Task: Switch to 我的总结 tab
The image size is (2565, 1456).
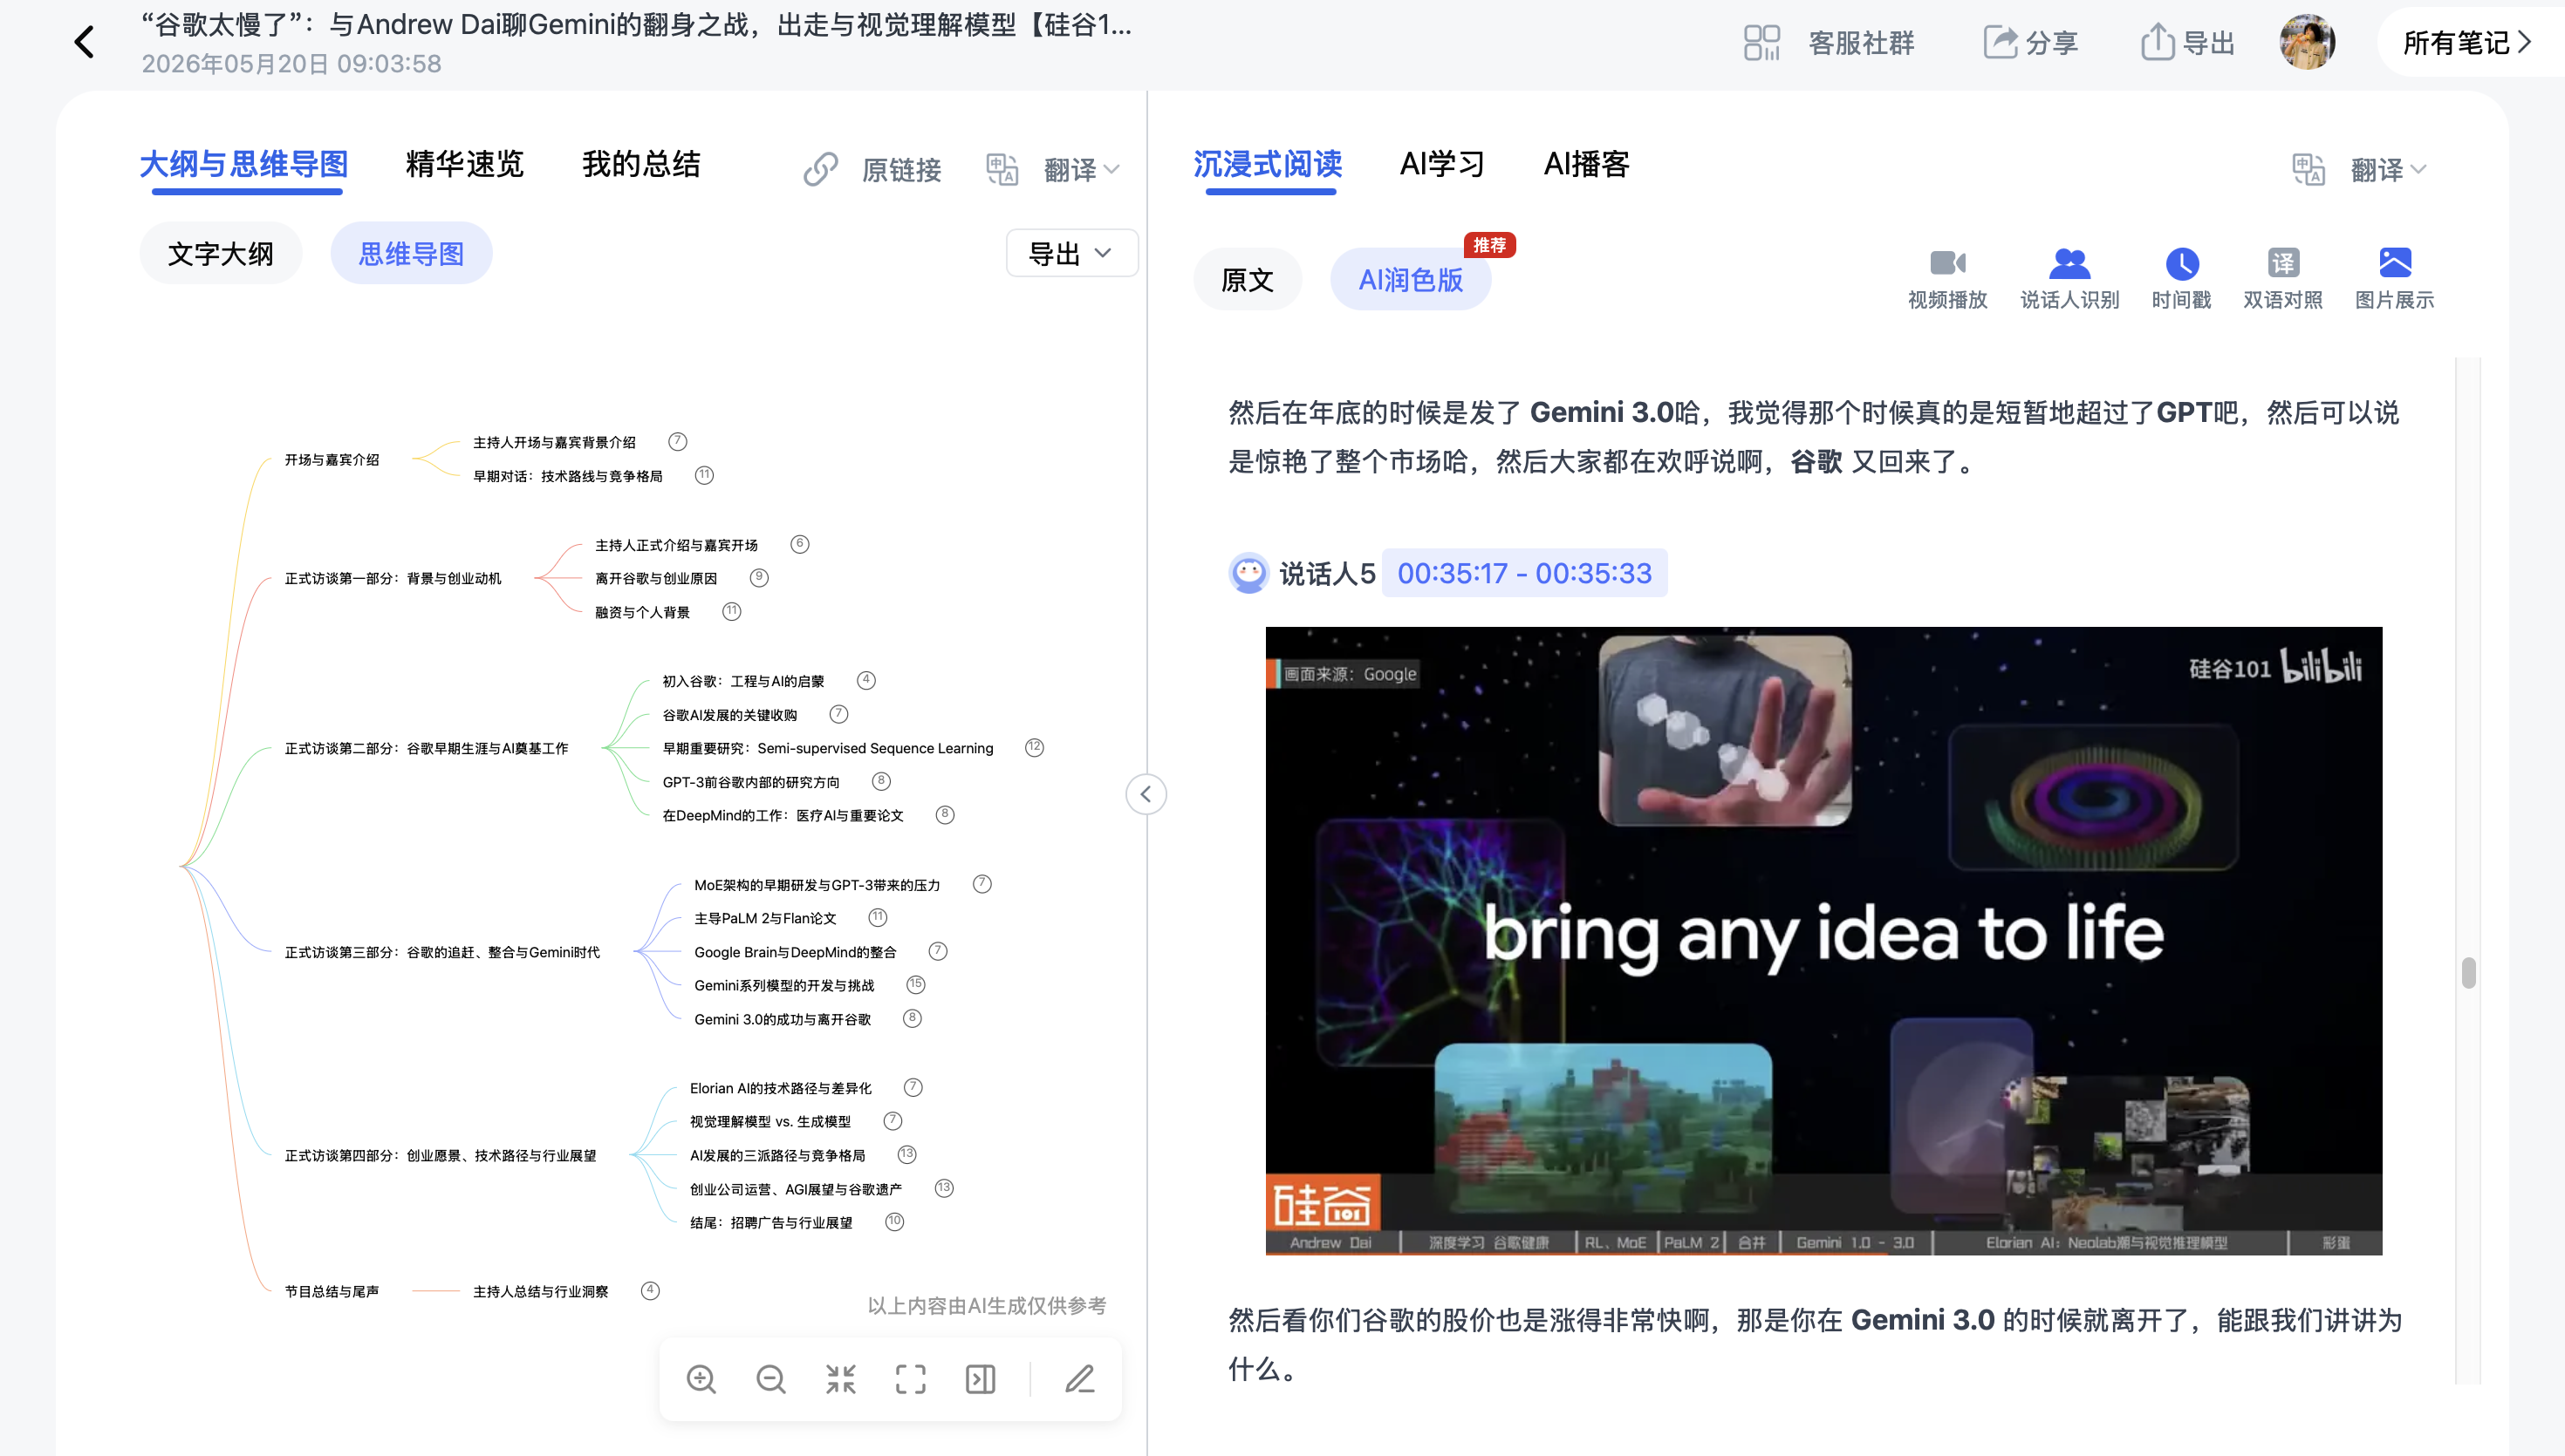Action: 641,164
